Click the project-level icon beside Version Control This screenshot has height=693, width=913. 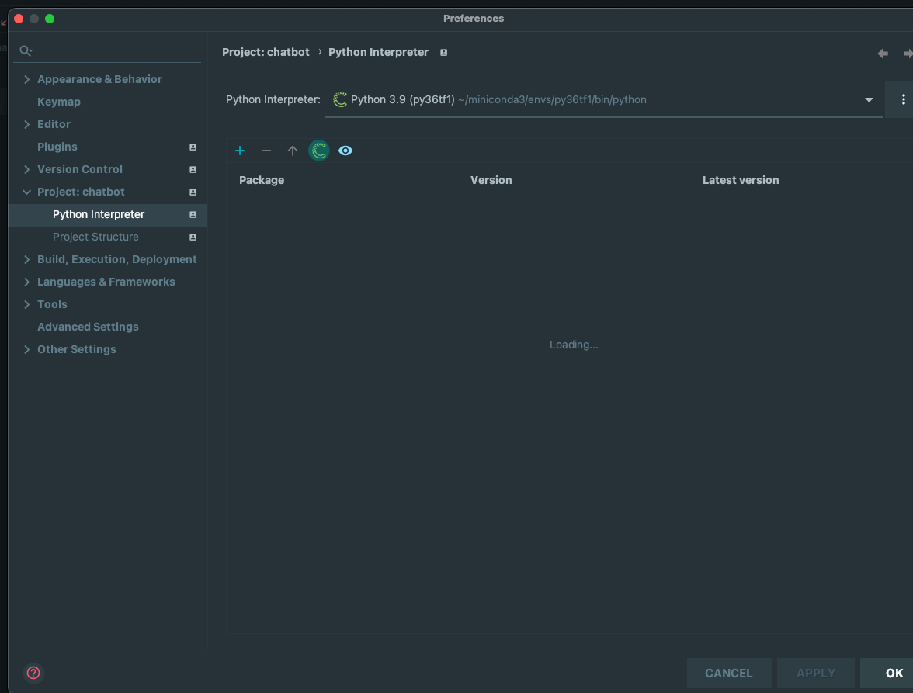pyautogui.click(x=193, y=170)
